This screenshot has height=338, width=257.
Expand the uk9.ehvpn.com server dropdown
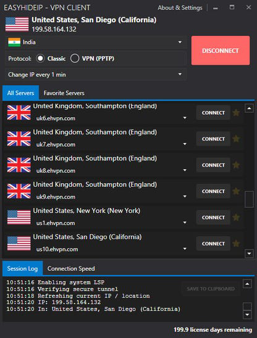185,196
